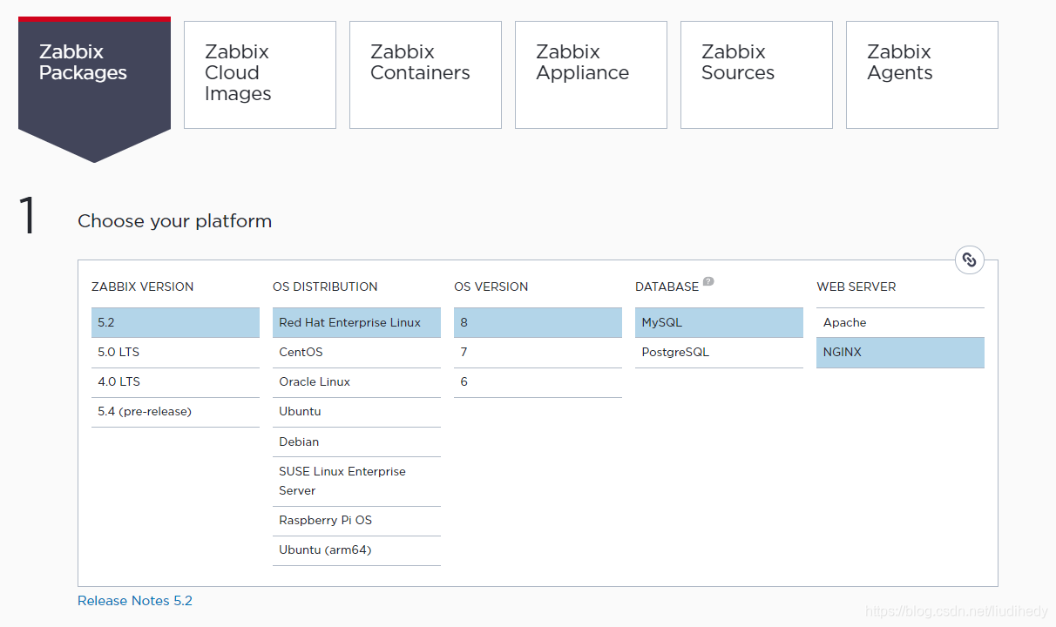
Task: Click the DATABASE column header text
Action: (x=667, y=287)
